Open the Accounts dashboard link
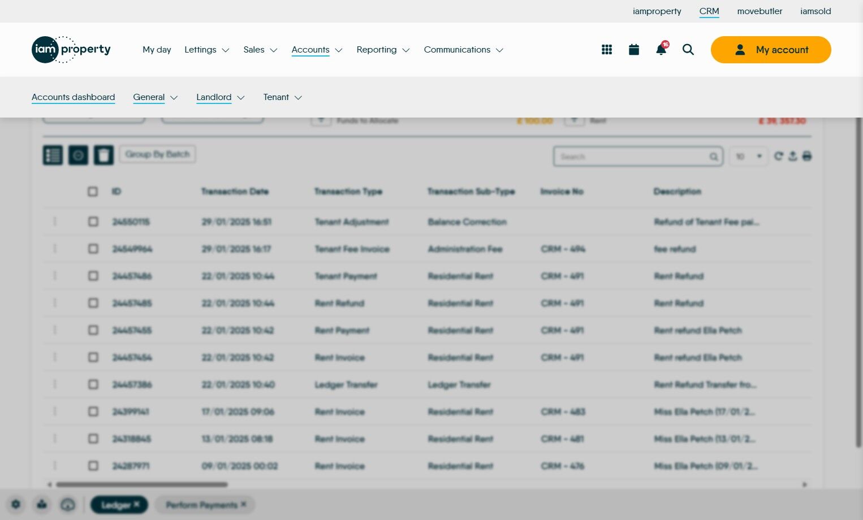 73,97
